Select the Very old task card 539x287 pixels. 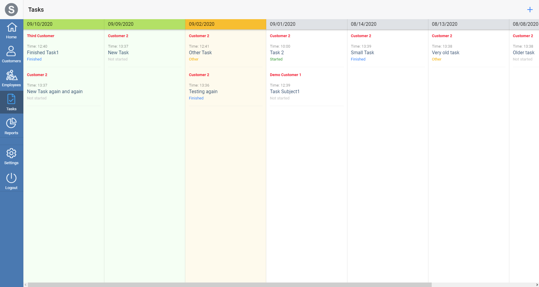[445, 53]
